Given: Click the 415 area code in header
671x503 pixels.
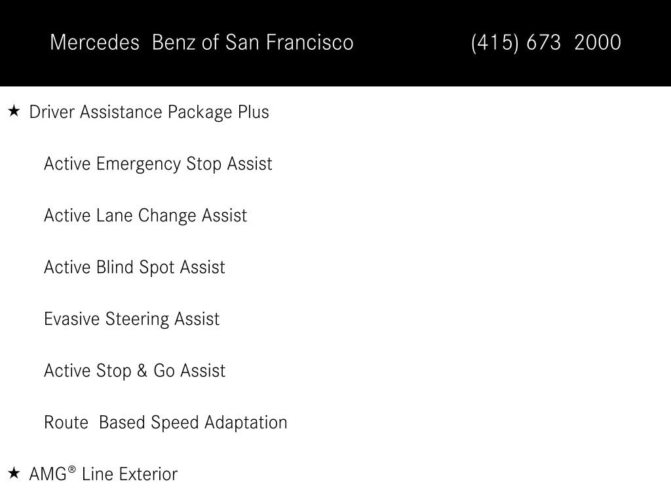Looking at the screenshot, I should click(x=495, y=43).
